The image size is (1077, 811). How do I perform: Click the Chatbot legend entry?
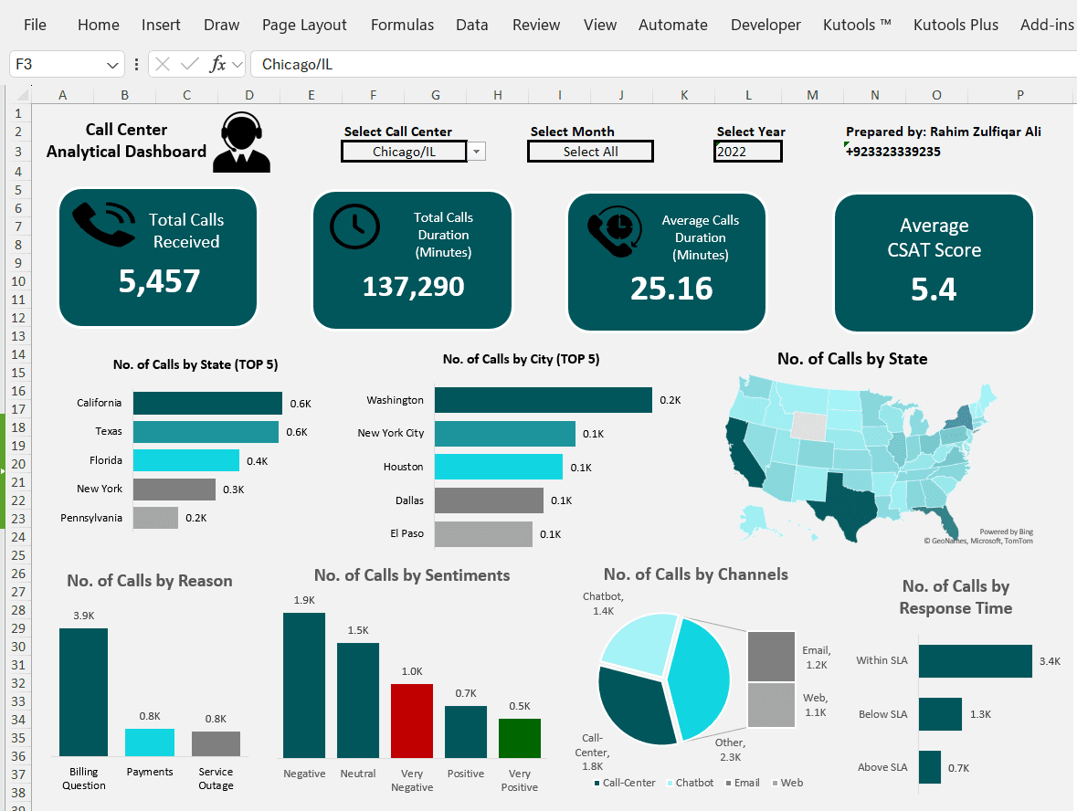tap(691, 783)
